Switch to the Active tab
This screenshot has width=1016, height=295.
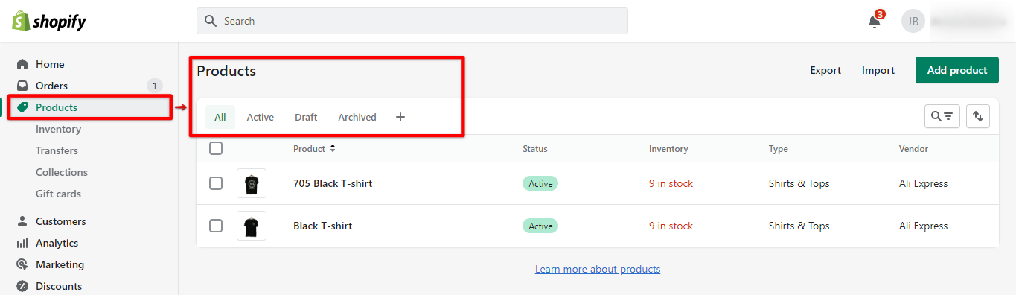[x=261, y=117]
